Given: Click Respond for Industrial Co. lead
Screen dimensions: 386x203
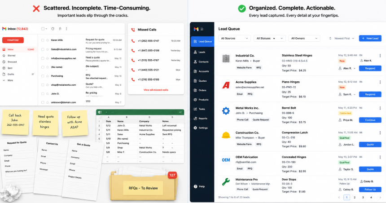Looking at the screenshot, I should tap(370, 68).
